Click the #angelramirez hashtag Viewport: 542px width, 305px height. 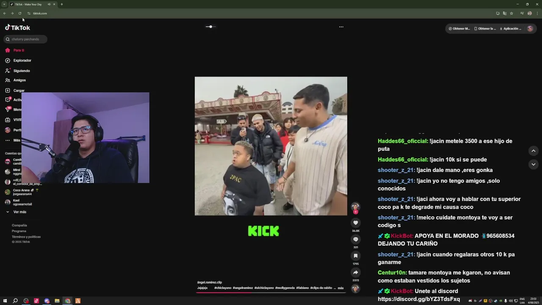tap(243, 288)
